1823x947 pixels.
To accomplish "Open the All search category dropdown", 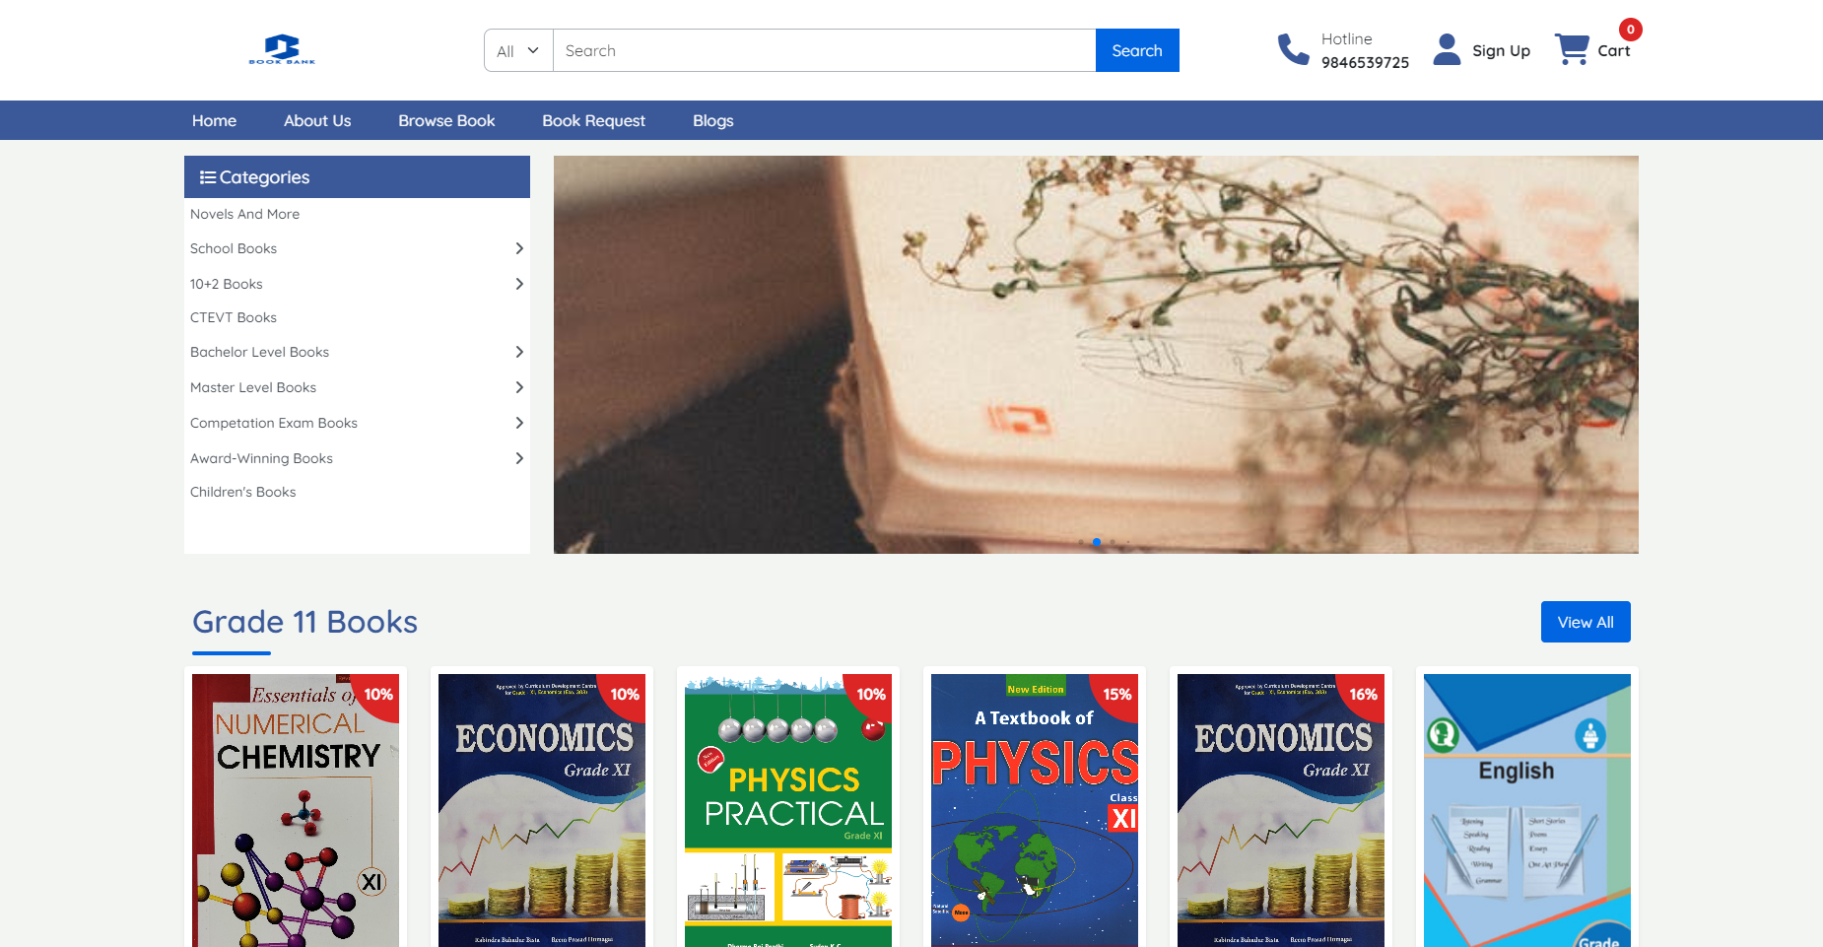I will [x=518, y=50].
